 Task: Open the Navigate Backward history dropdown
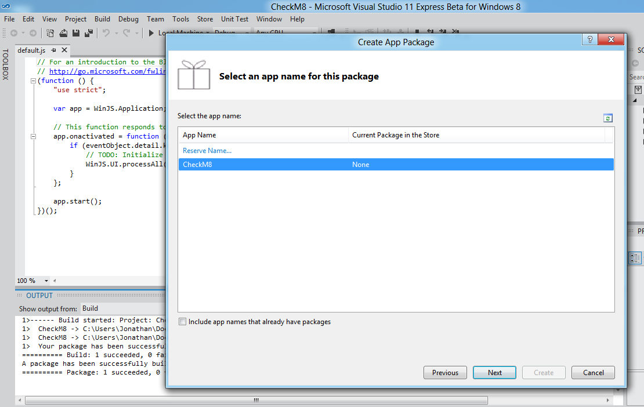coord(23,33)
